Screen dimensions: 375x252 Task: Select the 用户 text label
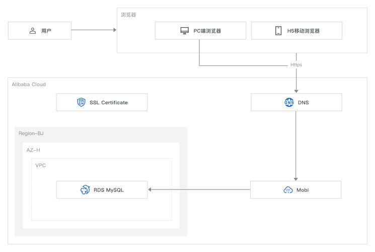pyautogui.click(x=46, y=31)
